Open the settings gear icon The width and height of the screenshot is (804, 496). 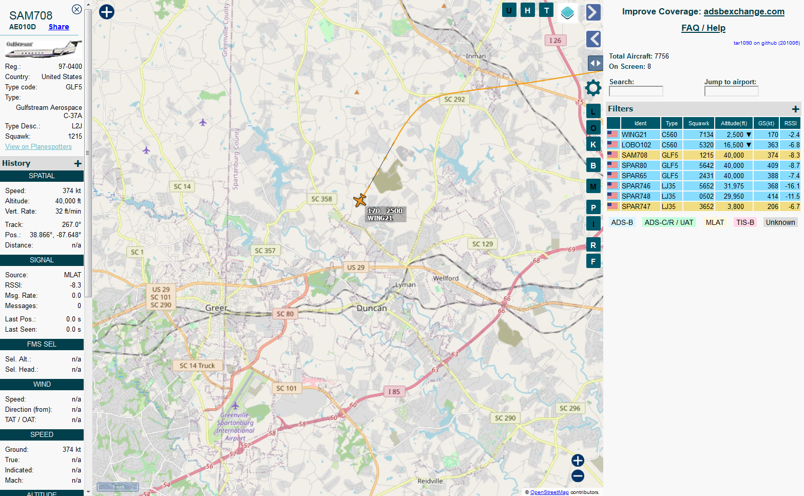[594, 88]
